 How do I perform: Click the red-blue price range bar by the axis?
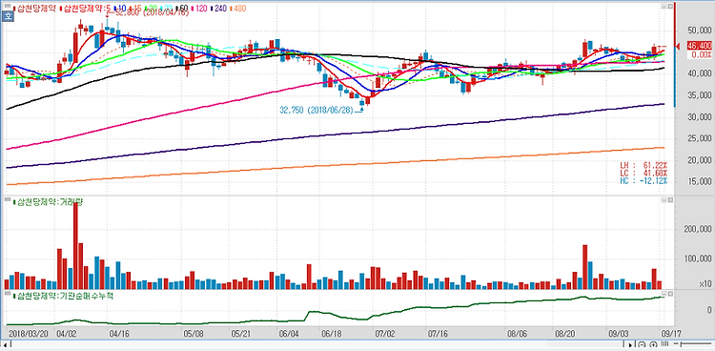[675, 54]
